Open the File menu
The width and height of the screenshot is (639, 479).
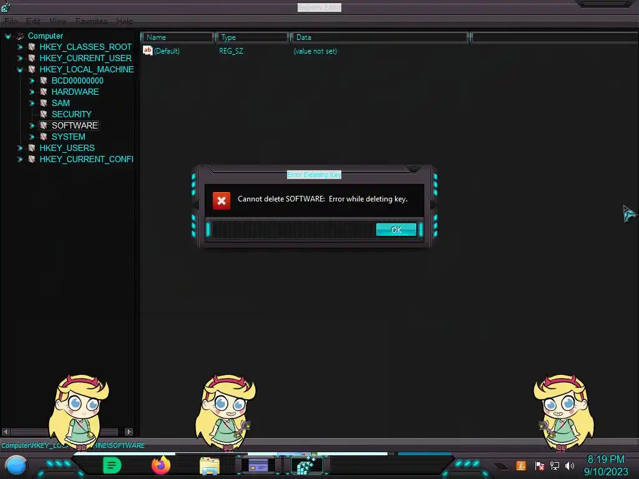click(x=11, y=21)
